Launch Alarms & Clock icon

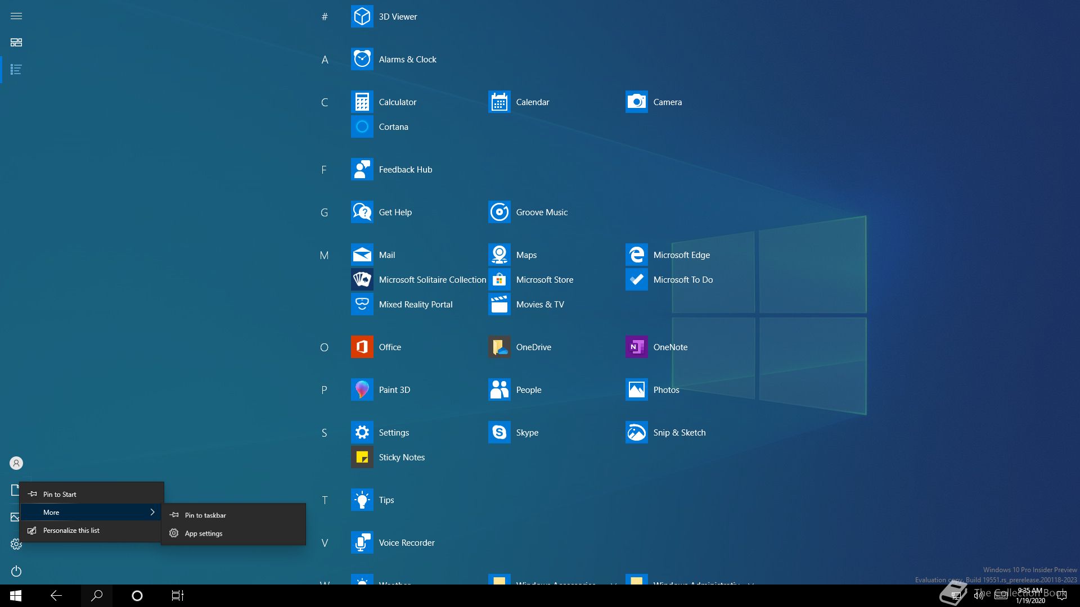(362, 59)
